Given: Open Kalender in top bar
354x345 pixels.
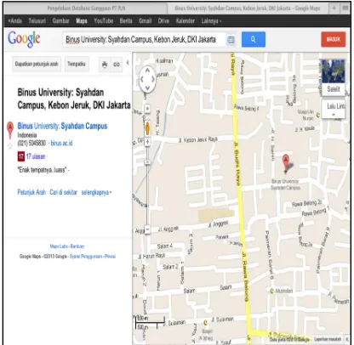Looking at the screenshot, I should pyautogui.click(x=186, y=20).
